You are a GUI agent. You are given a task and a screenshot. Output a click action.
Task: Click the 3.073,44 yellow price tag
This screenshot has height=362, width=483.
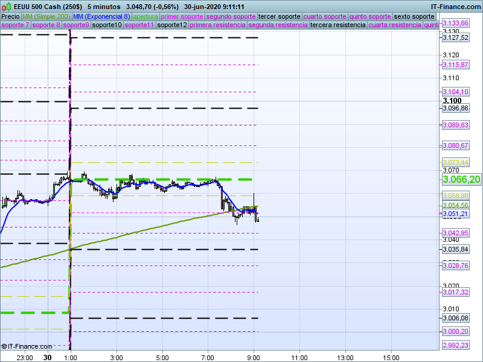click(x=456, y=162)
